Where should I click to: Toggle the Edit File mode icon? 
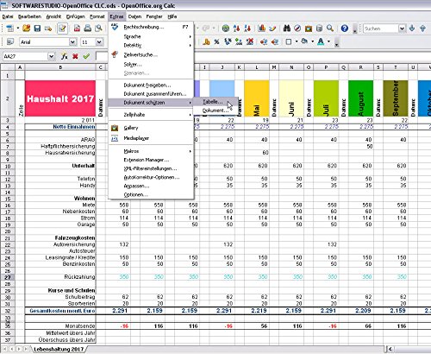click(62, 28)
